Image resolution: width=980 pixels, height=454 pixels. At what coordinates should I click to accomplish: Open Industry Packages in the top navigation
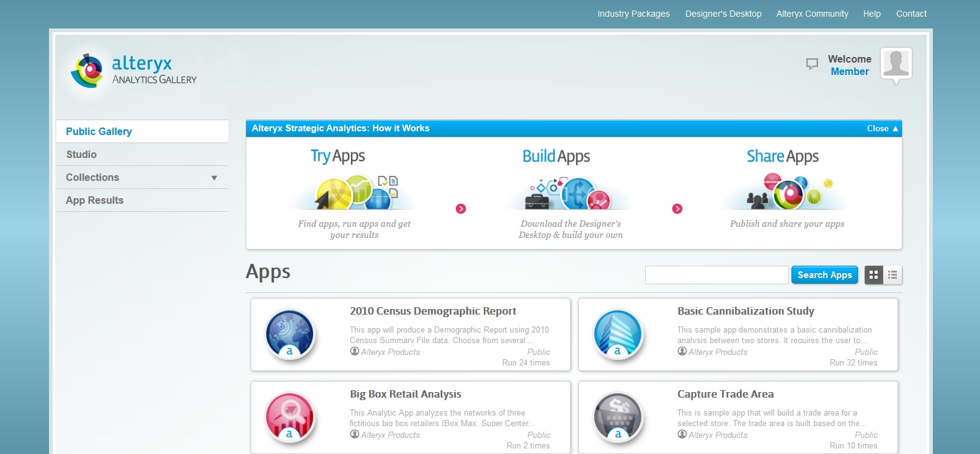633,14
